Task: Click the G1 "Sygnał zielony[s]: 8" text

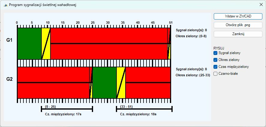Action: [192, 30]
